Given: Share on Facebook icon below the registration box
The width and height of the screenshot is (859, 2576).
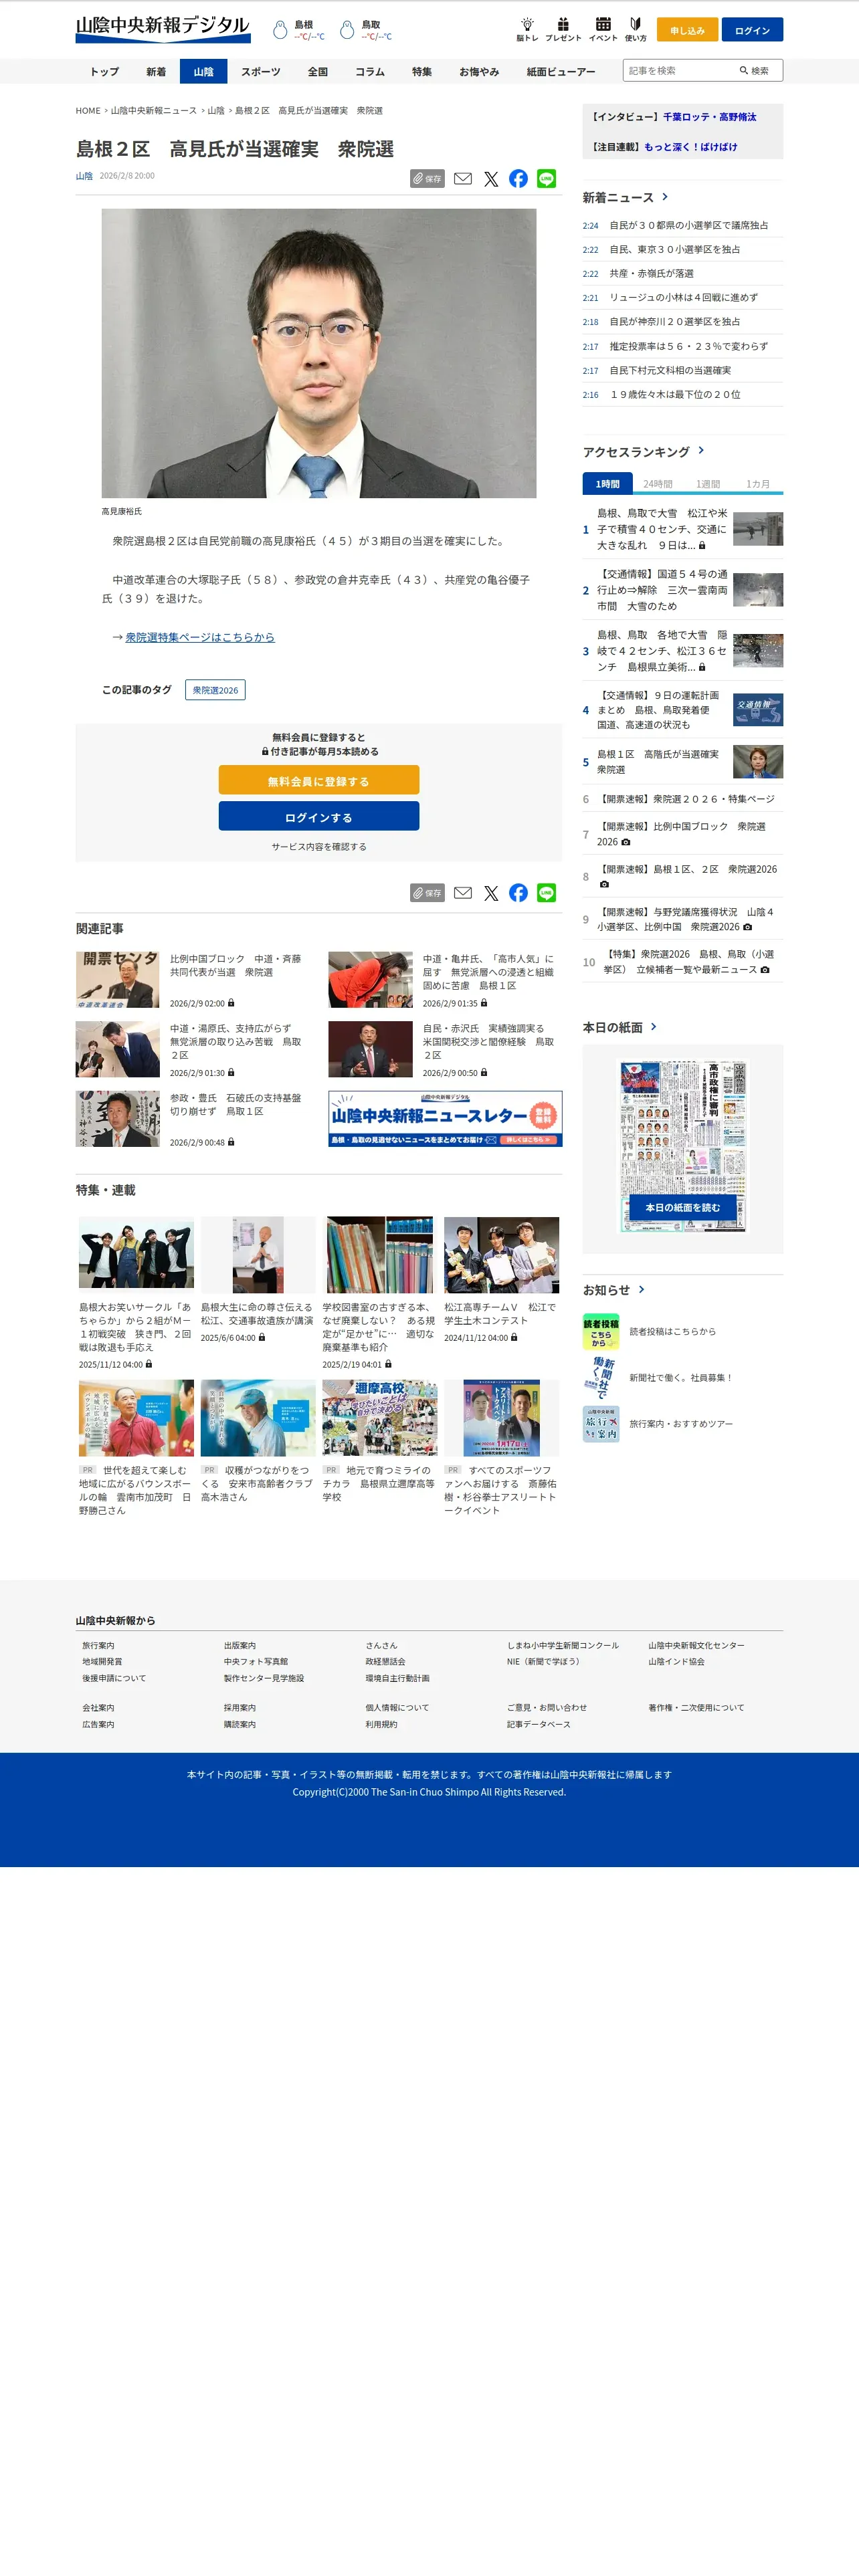Looking at the screenshot, I should (518, 893).
